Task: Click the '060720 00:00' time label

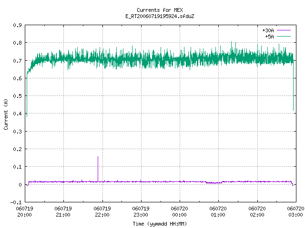Action: (179, 212)
